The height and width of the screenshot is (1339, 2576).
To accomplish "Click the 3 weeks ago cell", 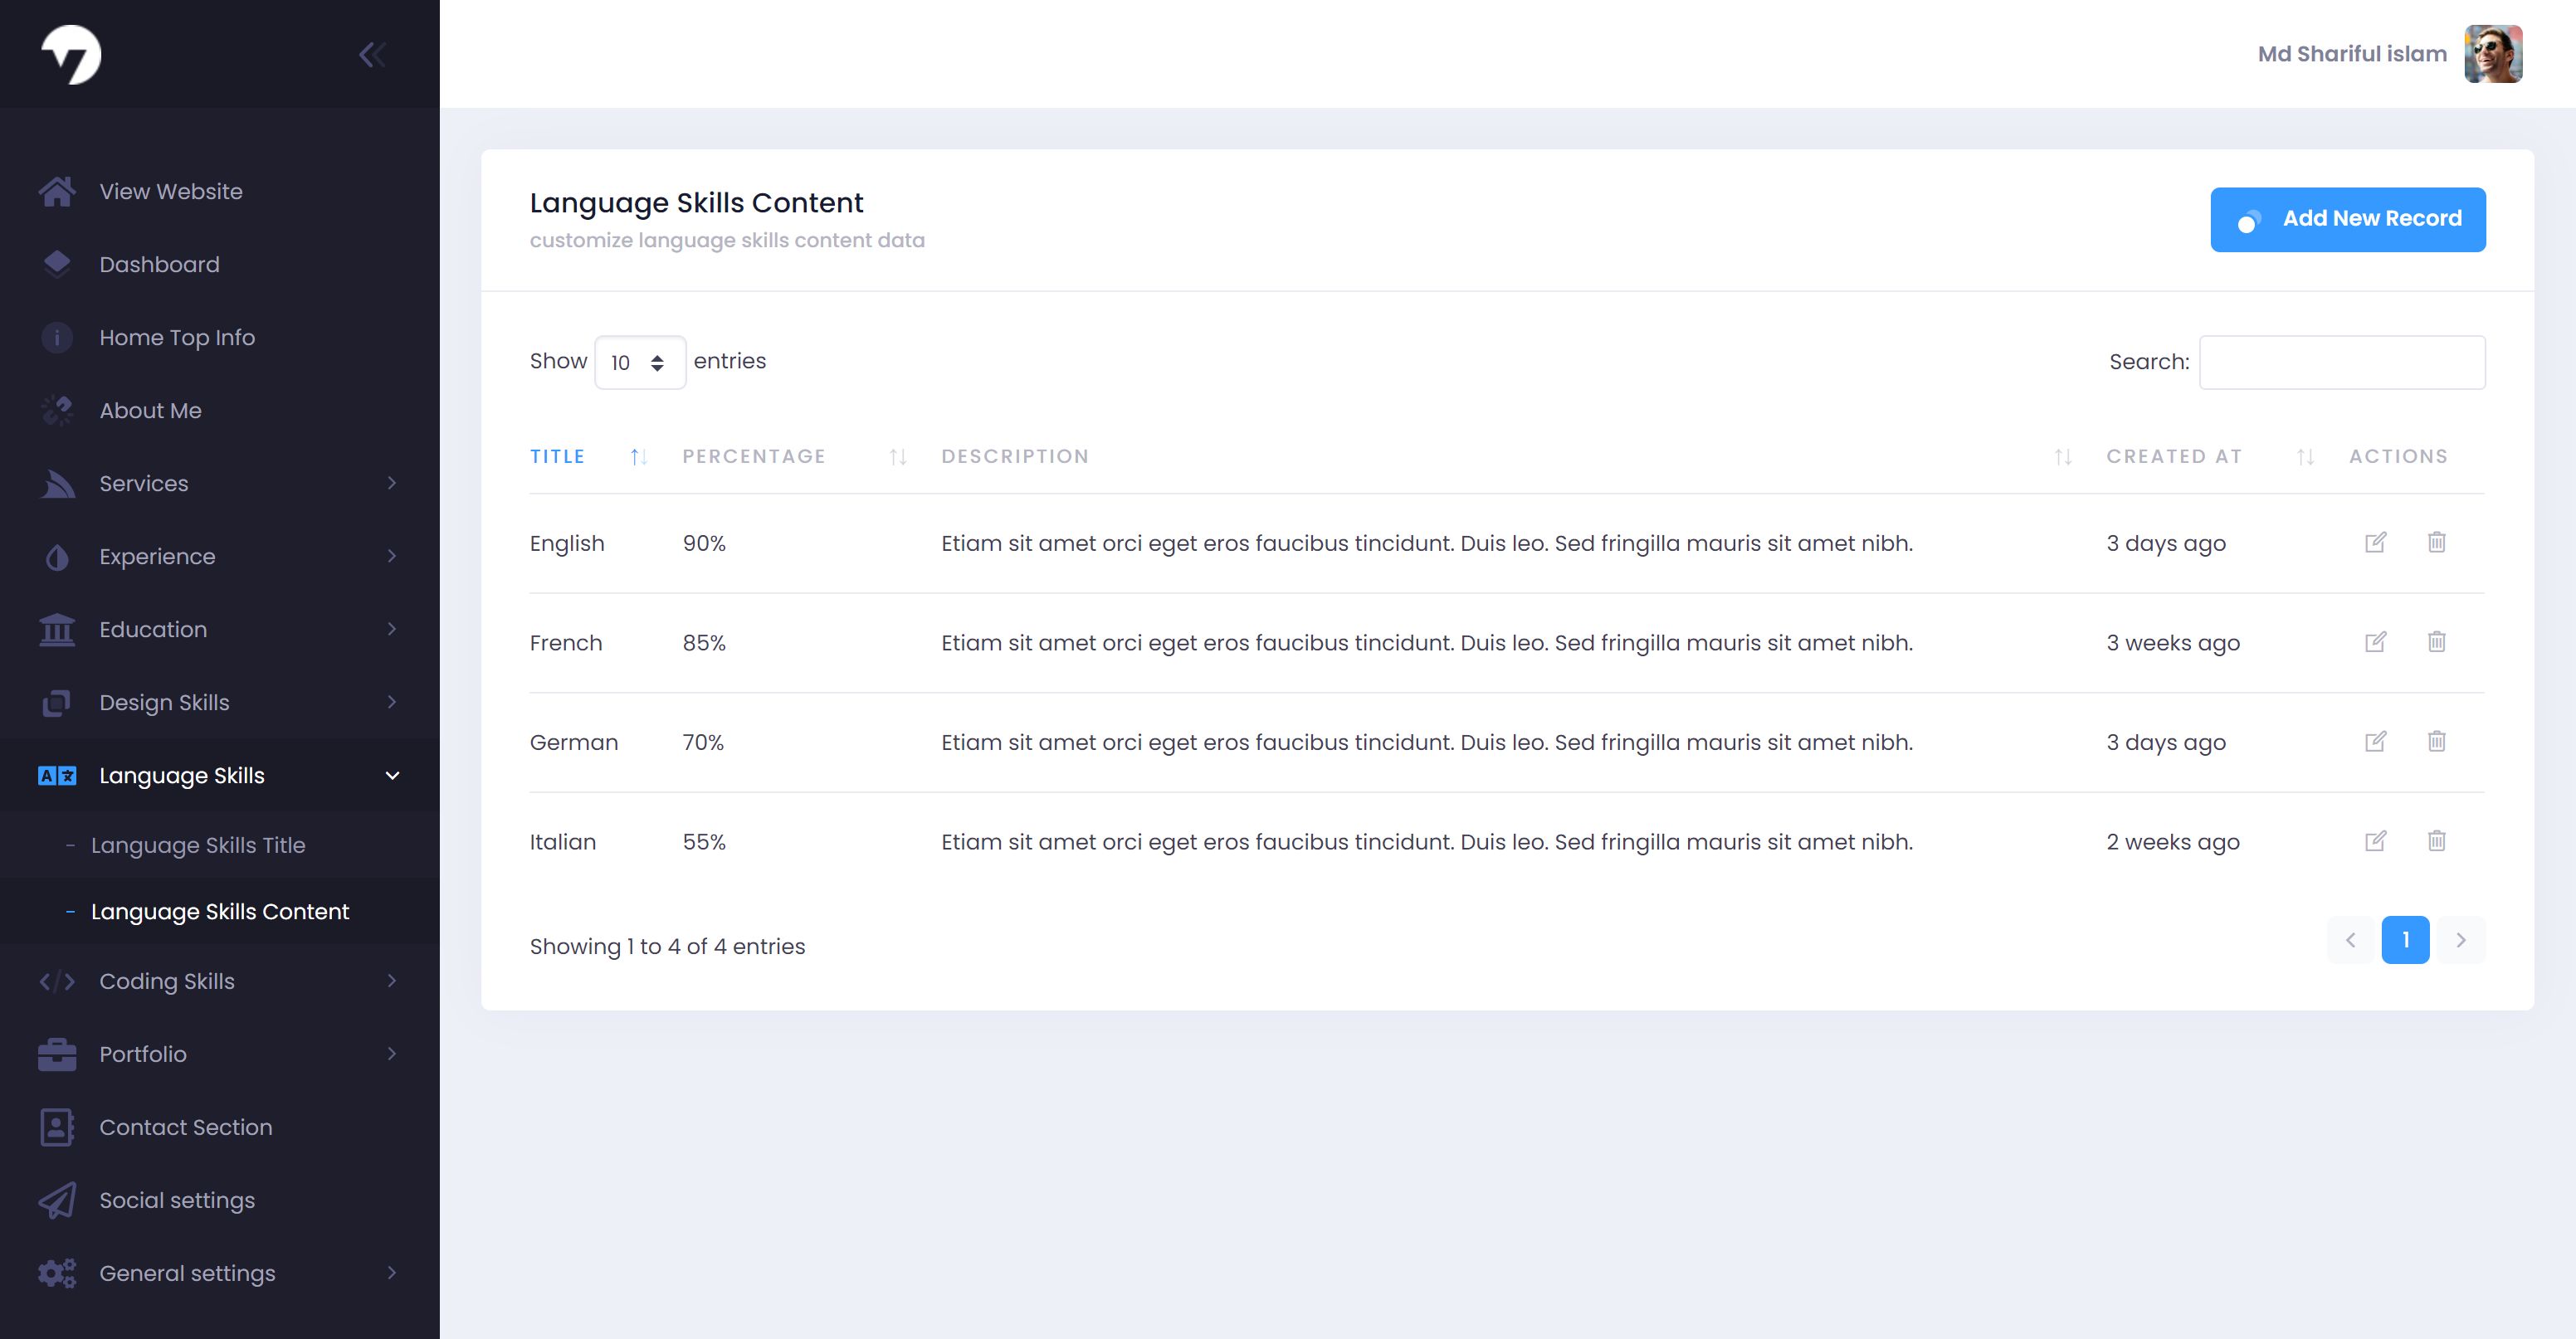I will 2173,643.
